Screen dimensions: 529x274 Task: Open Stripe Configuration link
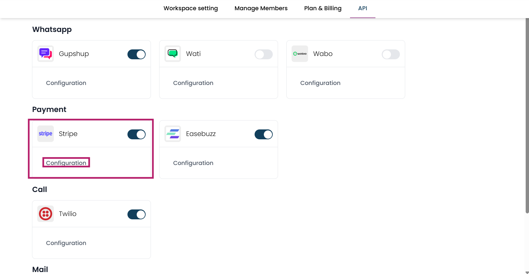pos(66,163)
